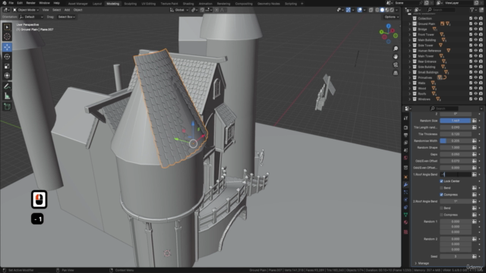The height and width of the screenshot is (273, 486).
Task: Click the 2.Roof Angle Bend value field
Action: [x=456, y=202]
